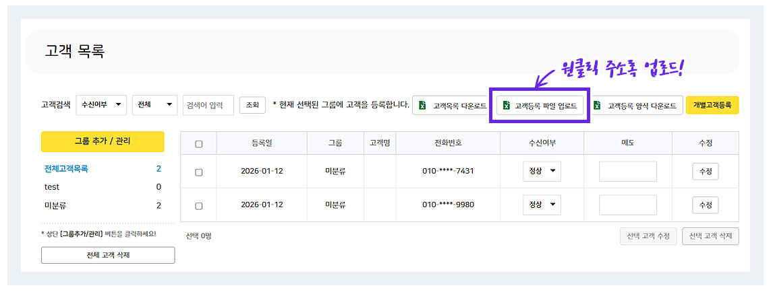Click the 고객명 column header
771x292 pixels.
point(380,143)
